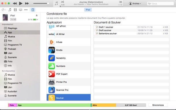Eject the iPad
The image size is (176, 110).
tap(37, 15)
